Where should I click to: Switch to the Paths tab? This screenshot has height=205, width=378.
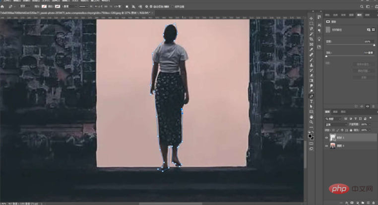tap(343, 112)
